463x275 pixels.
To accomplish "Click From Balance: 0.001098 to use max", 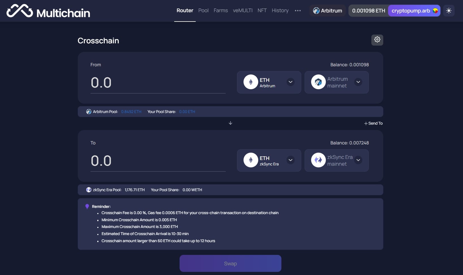I will point(350,65).
